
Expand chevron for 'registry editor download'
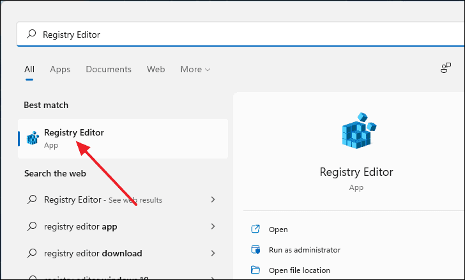coord(213,253)
